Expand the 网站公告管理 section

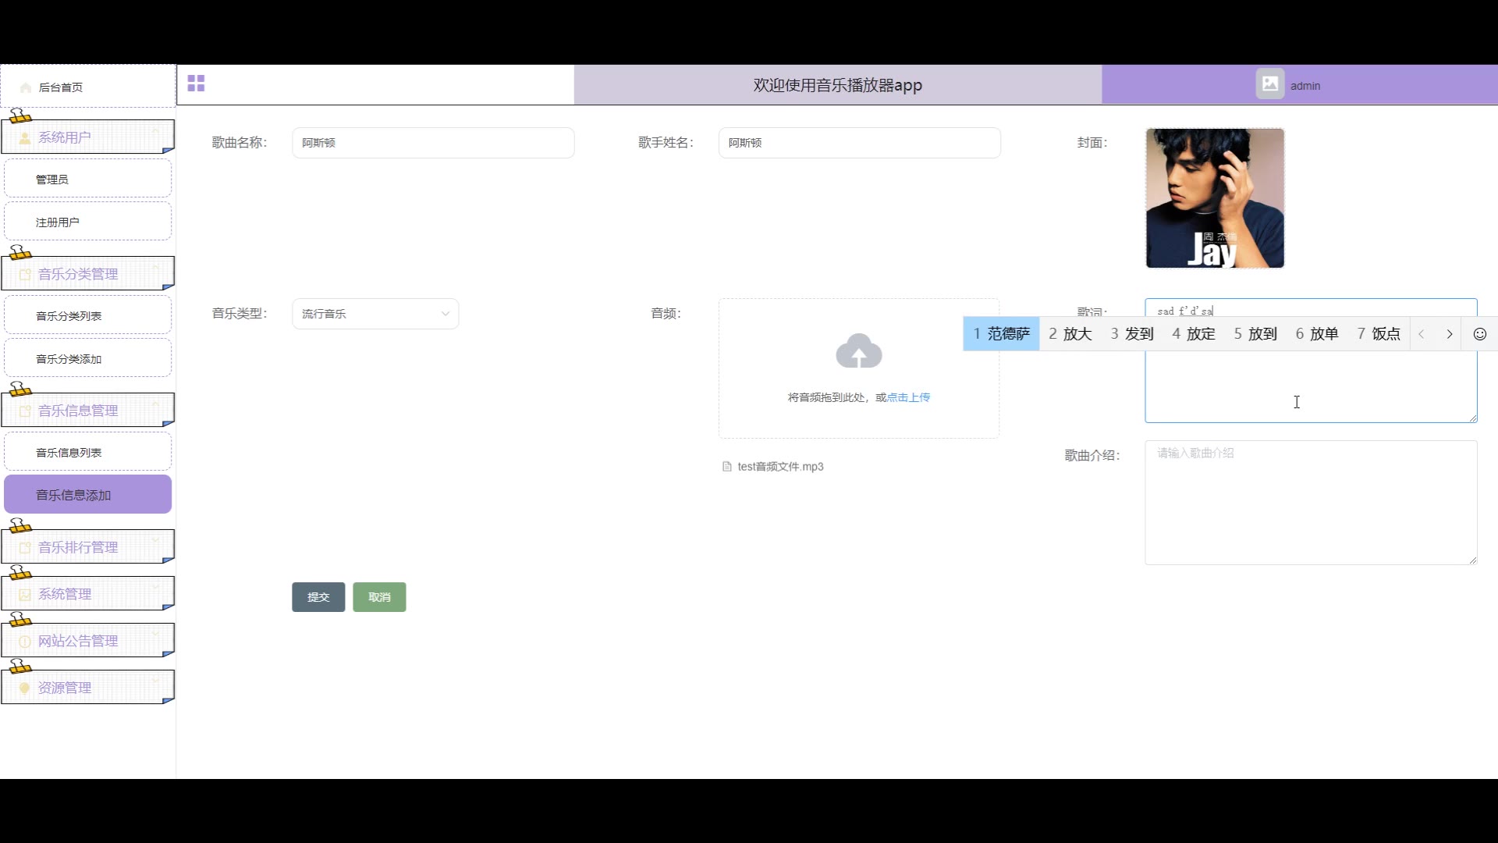tap(87, 641)
